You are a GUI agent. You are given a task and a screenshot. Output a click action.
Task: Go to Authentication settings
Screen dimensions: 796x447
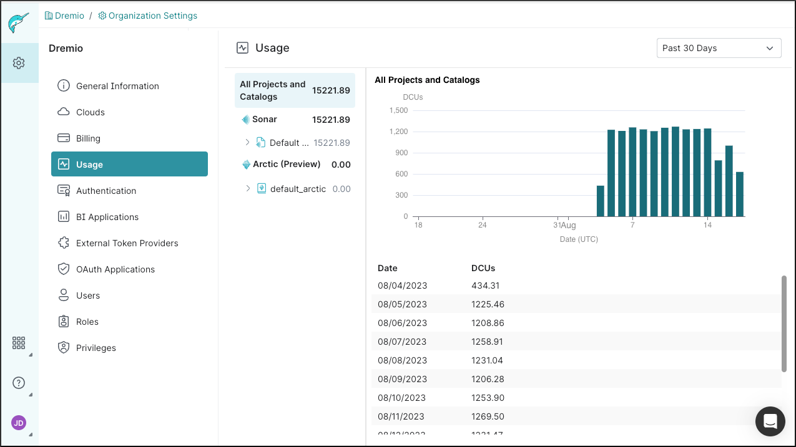click(106, 191)
